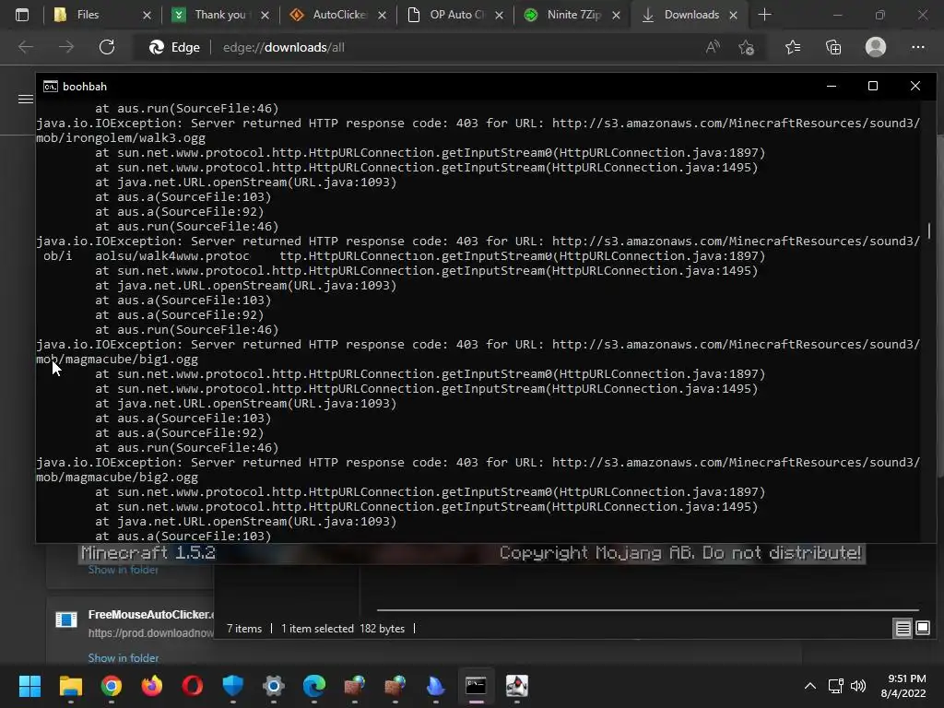Switch to the OP Auto Clicker tab

(x=455, y=15)
